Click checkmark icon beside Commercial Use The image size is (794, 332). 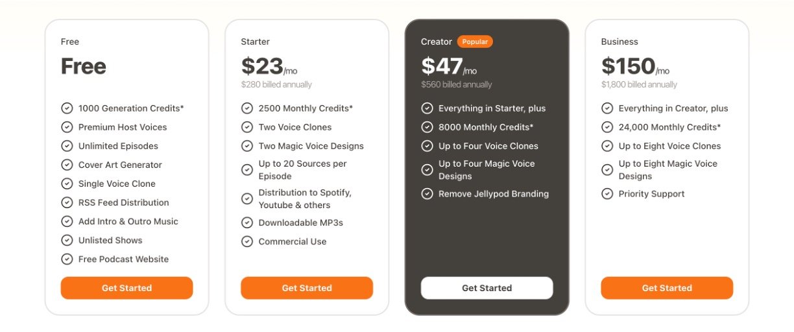[x=247, y=241]
